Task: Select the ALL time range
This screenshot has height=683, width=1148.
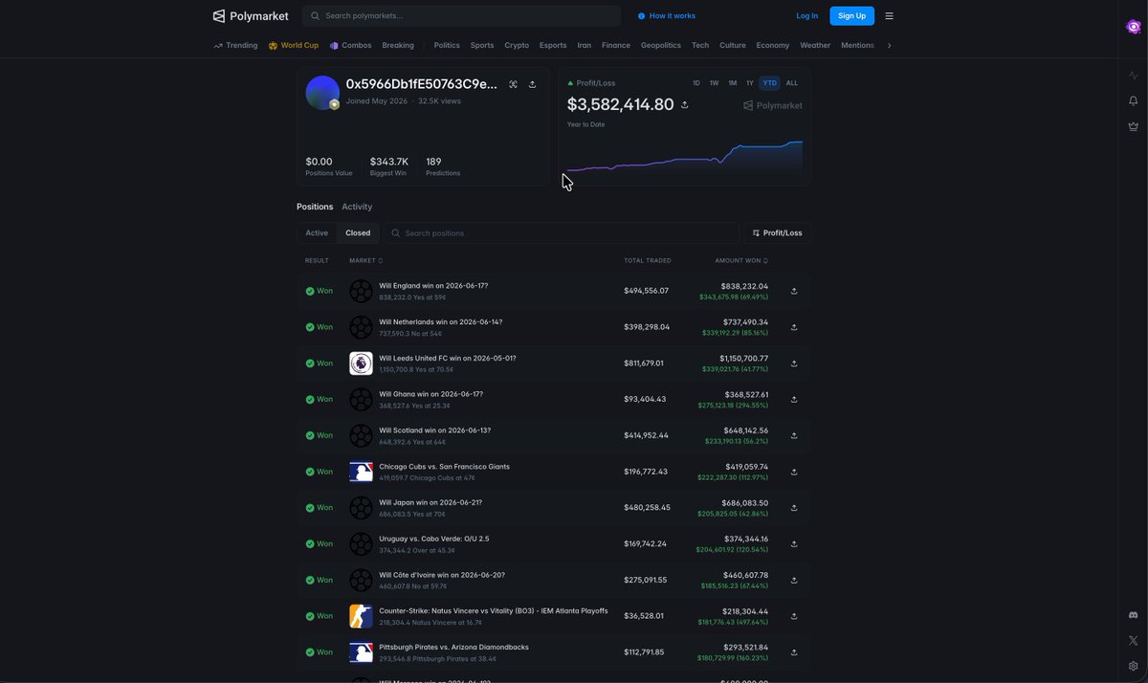Action: 792,83
